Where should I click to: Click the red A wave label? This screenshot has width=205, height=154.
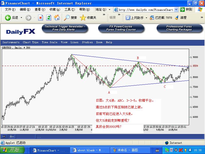[x=109, y=92]
